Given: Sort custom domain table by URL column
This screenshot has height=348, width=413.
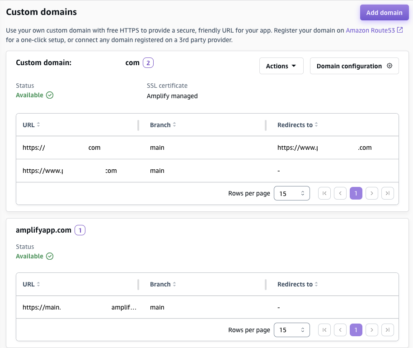Looking at the screenshot, I should pyautogui.click(x=38, y=125).
